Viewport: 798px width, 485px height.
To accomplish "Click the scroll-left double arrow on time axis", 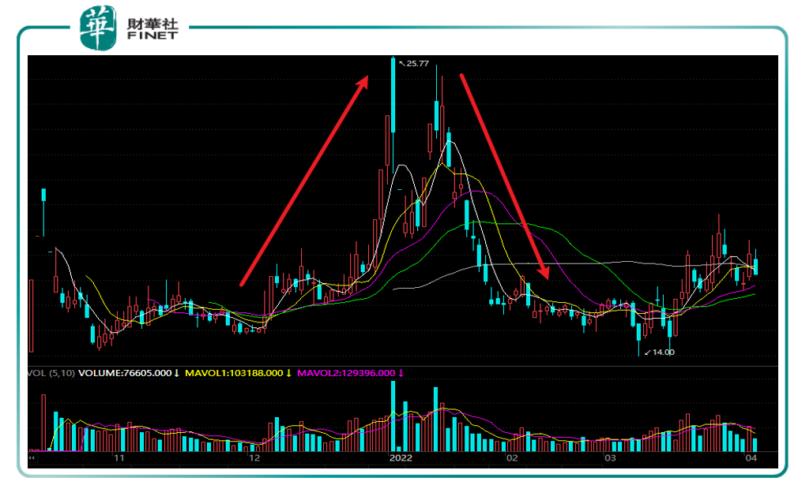I will pos(32,457).
